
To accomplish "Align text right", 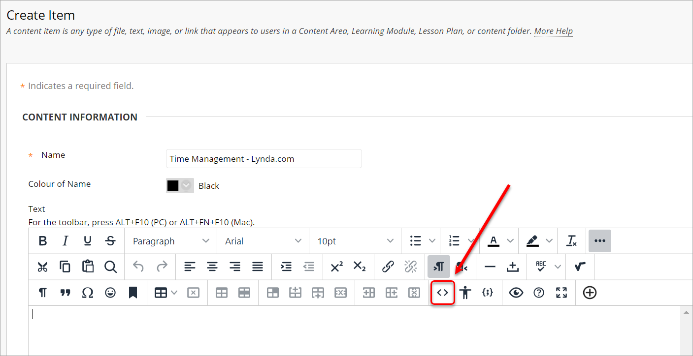I will (235, 267).
